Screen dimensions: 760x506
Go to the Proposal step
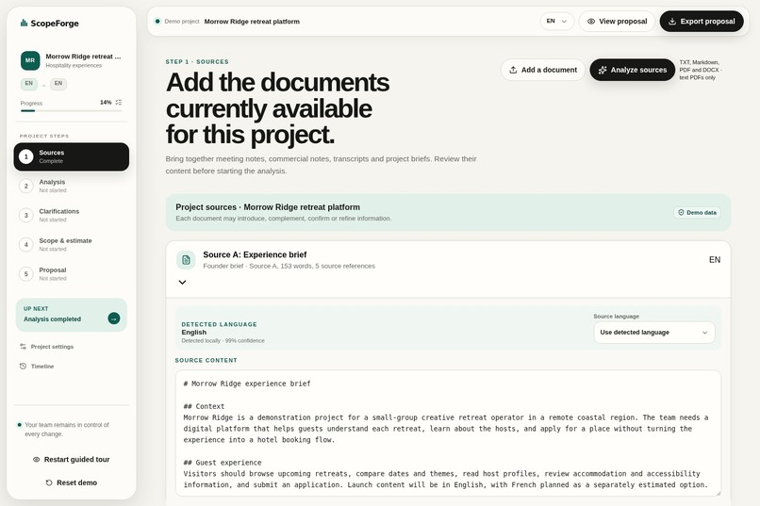coord(72,273)
